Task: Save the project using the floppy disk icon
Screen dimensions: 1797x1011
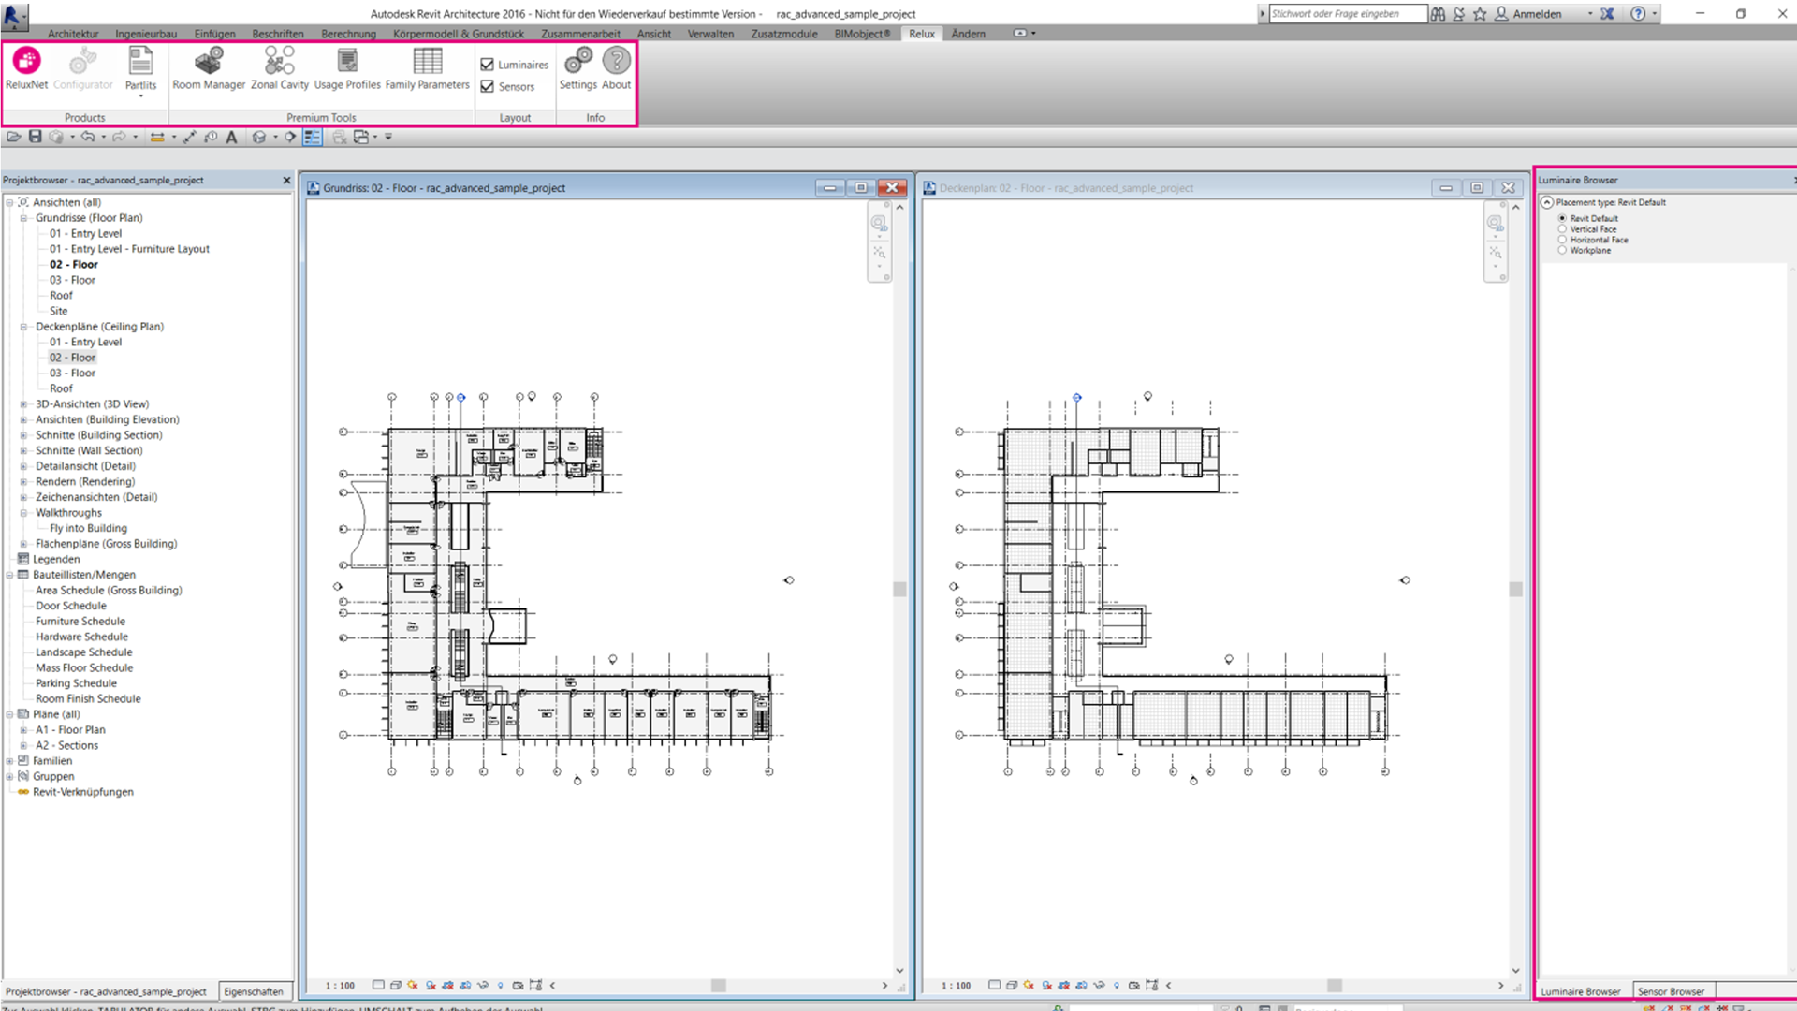Action: 35,137
